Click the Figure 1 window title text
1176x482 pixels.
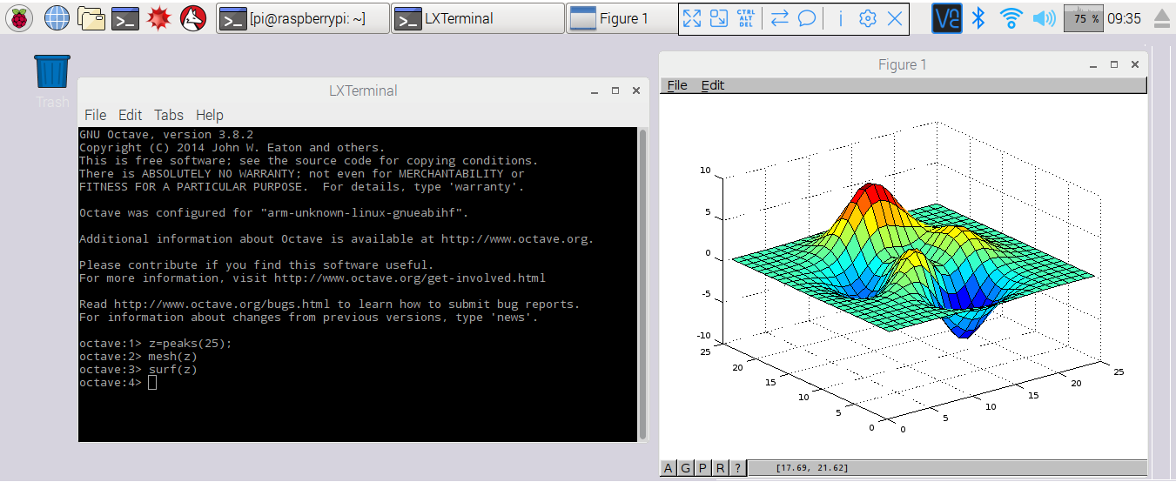(x=903, y=64)
